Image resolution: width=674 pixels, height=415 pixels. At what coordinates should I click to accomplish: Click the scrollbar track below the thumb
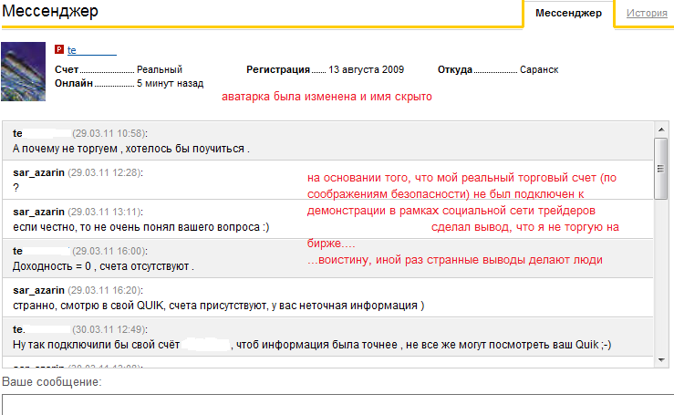tap(661, 275)
